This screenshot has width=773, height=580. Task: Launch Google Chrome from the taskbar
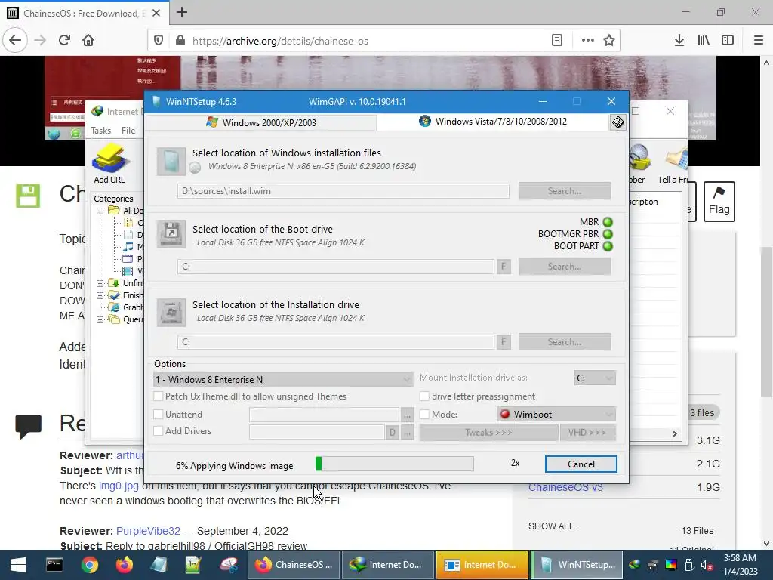[x=89, y=565]
